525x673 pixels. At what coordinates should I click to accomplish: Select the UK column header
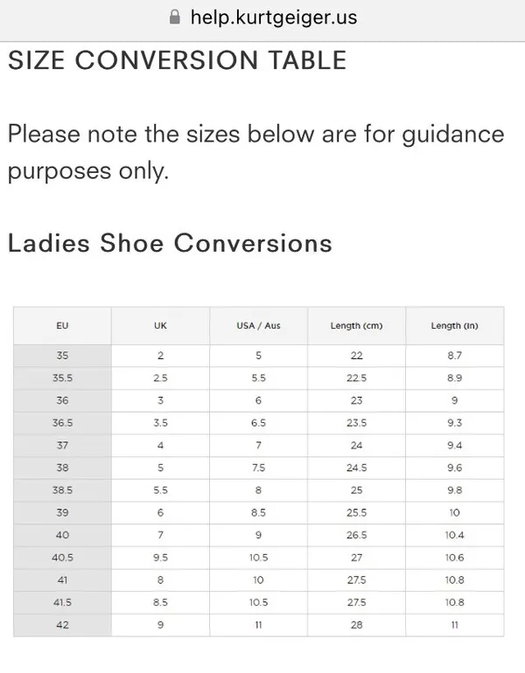[x=161, y=326]
